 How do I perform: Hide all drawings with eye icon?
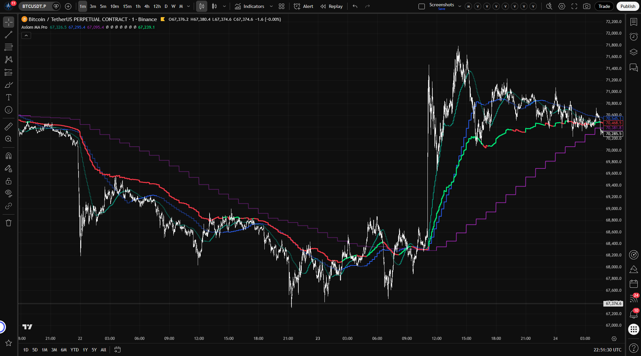point(9,193)
